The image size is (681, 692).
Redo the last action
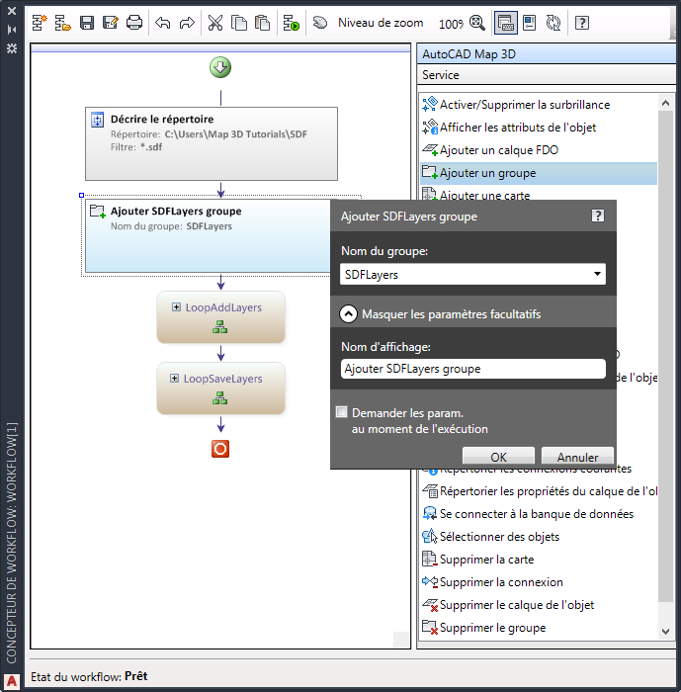click(x=187, y=23)
